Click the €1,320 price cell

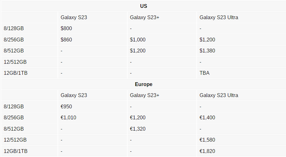[138, 129]
